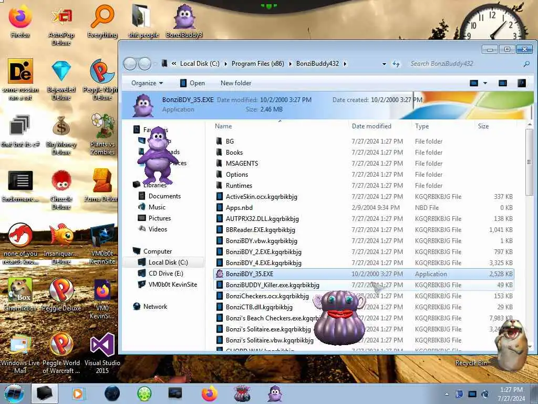Select the AstroPop Deluxe desktop icon

click(61, 25)
